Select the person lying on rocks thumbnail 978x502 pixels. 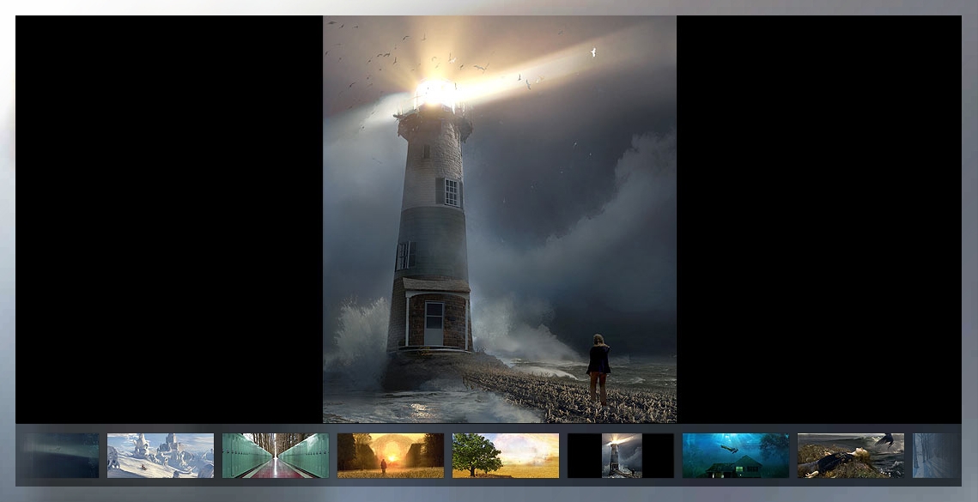coord(851,456)
